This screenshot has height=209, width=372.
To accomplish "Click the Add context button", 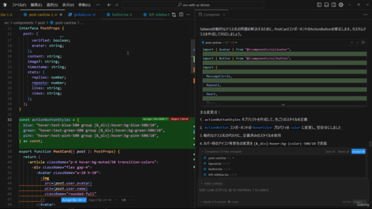I will click(212, 183).
